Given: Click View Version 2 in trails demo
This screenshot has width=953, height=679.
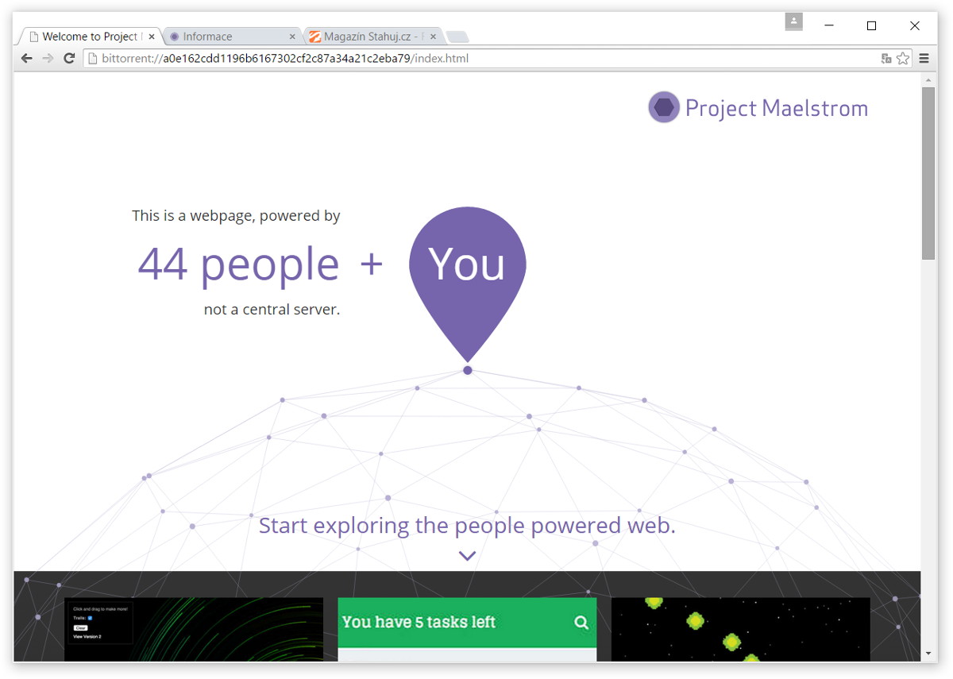Looking at the screenshot, I should [x=87, y=636].
